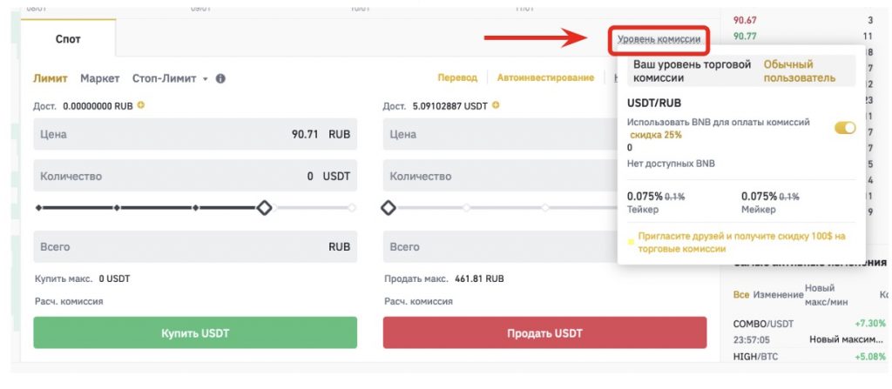Click the diamond handle on the buy slider
The height and width of the screenshot is (389, 892).
264,208
